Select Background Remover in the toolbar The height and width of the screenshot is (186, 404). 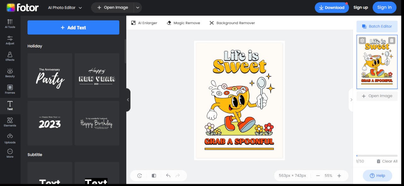[232, 23]
